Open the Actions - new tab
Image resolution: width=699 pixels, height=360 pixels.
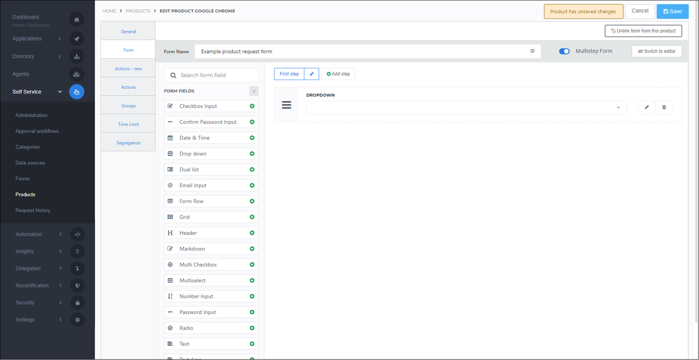click(x=128, y=68)
